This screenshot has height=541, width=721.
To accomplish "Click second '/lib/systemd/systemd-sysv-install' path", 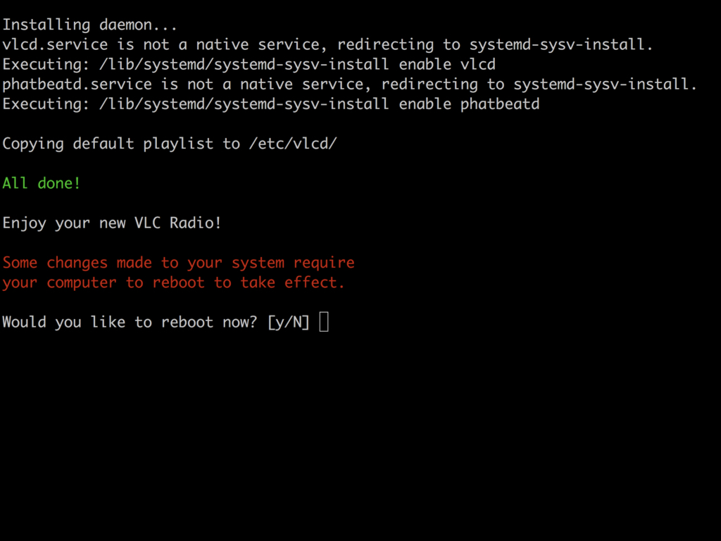I will click(244, 104).
